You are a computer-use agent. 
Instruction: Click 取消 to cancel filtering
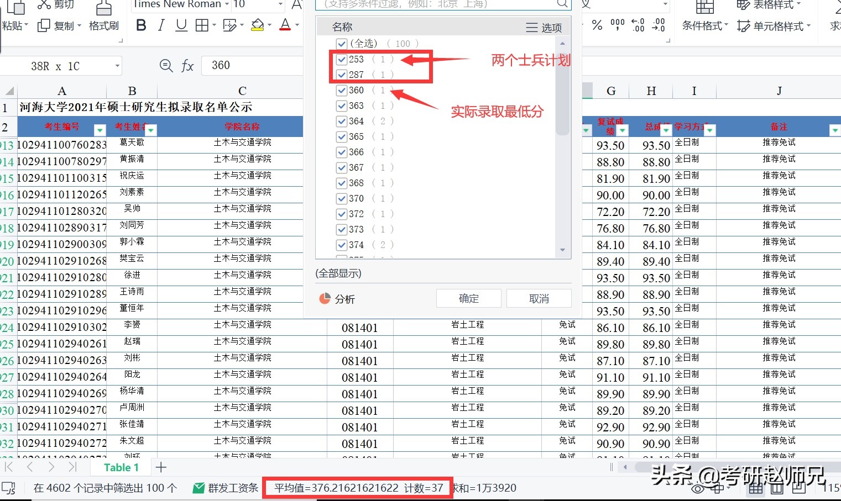point(538,298)
